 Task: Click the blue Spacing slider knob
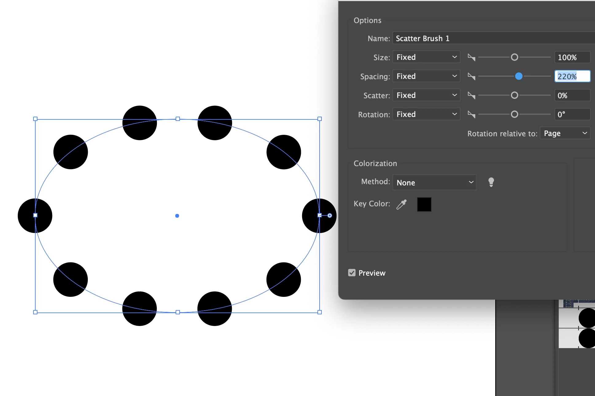point(519,76)
